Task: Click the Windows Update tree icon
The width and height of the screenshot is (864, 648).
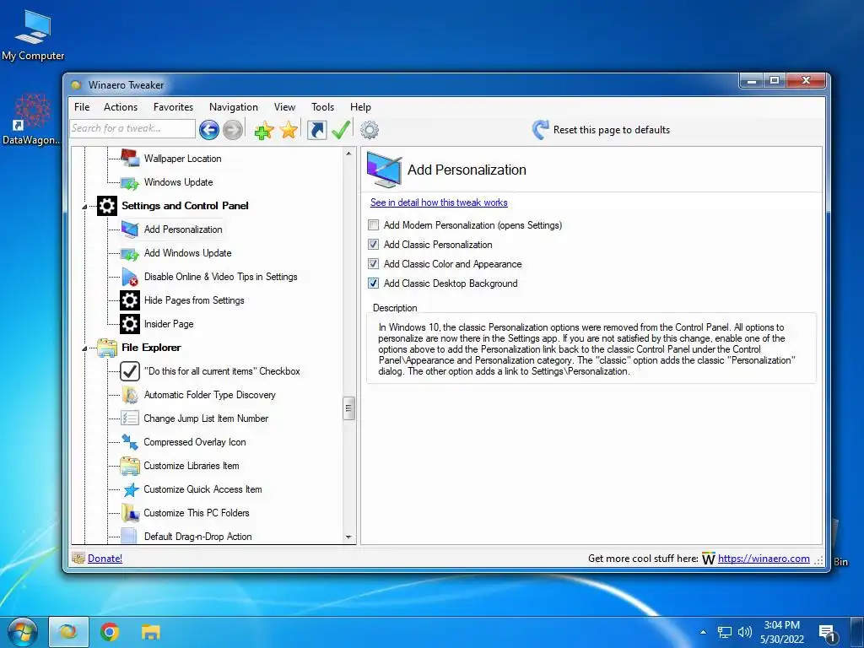Action: [130, 182]
